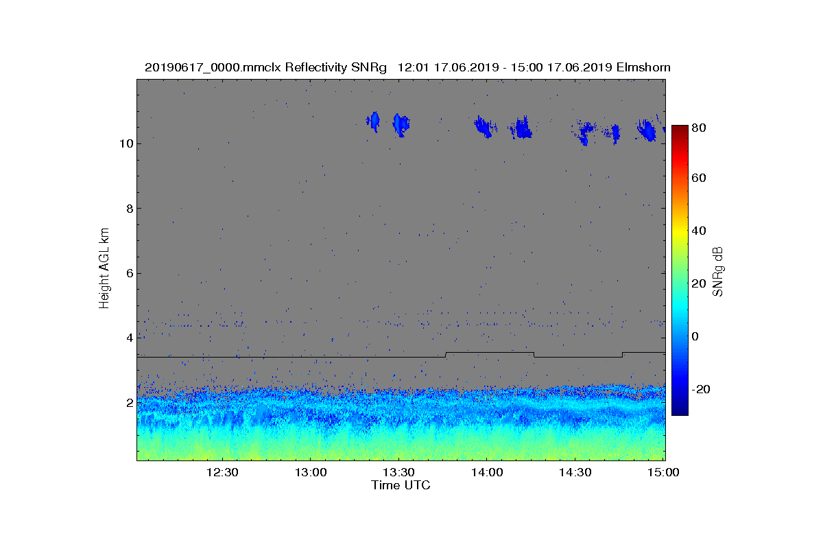
Task: Click the dark red top of the colorbar
Action: 679,130
